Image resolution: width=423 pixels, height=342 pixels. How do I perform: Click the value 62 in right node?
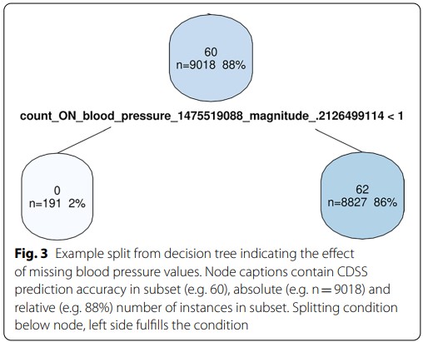(362, 190)
